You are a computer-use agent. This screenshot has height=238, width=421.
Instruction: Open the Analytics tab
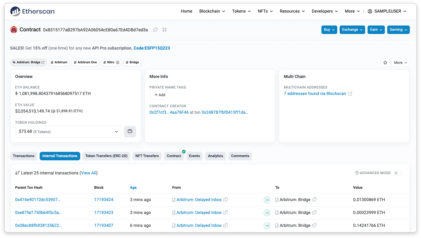click(x=215, y=156)
